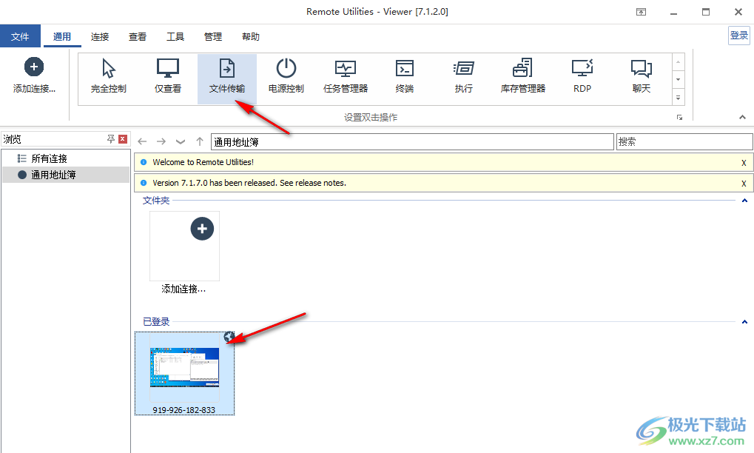Collapse the ribbon with the chevron
Screen dimensions: 754x453
coord(742,117)
